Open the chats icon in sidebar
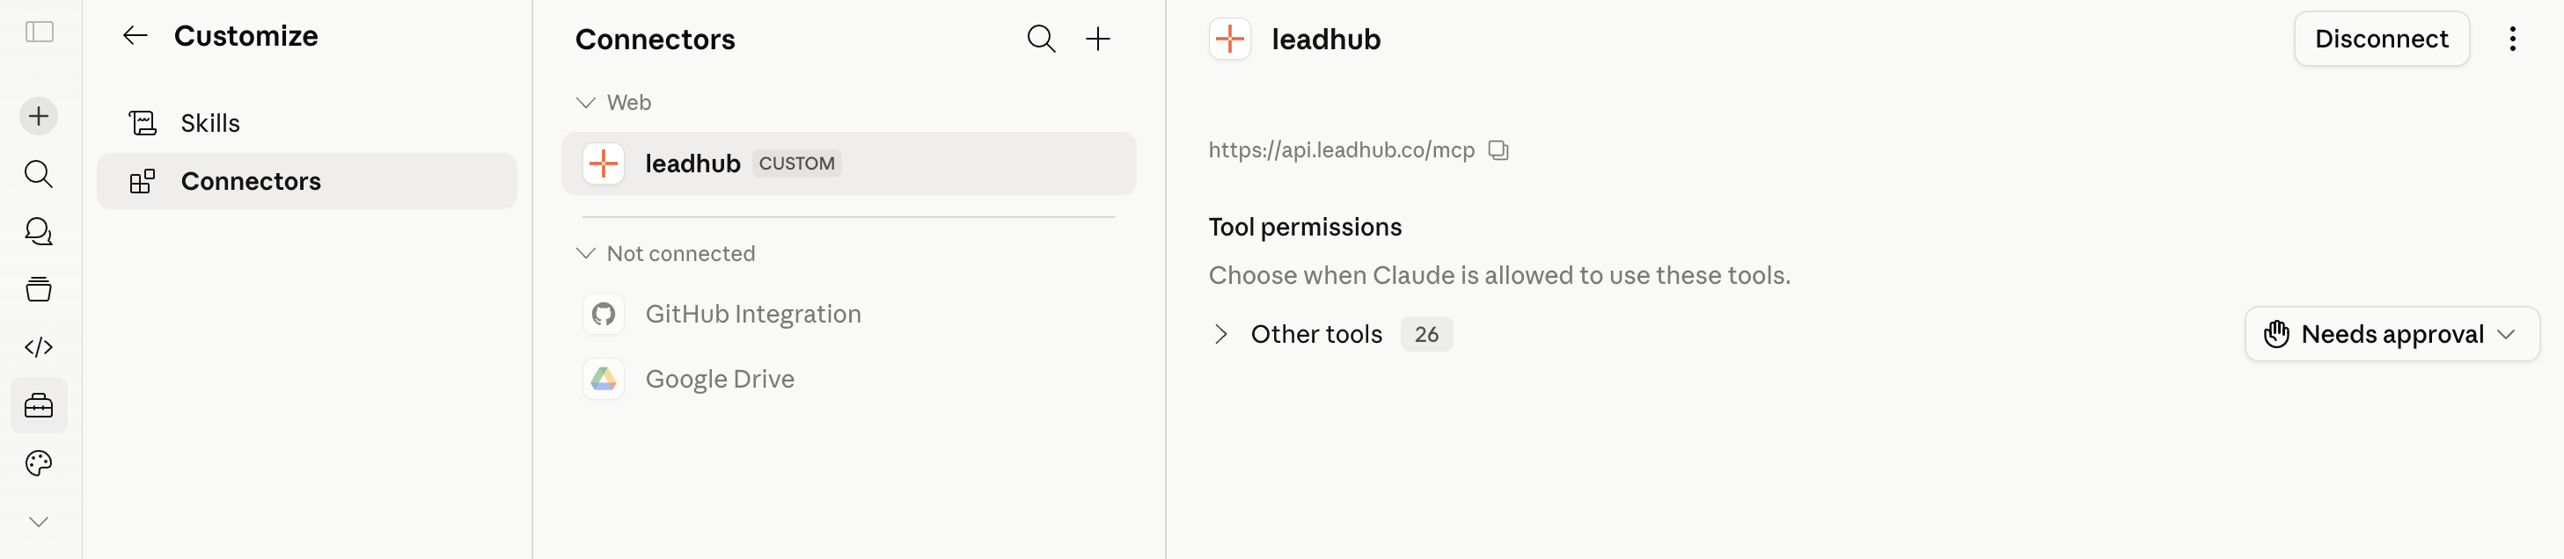 [x=39, y=232]
